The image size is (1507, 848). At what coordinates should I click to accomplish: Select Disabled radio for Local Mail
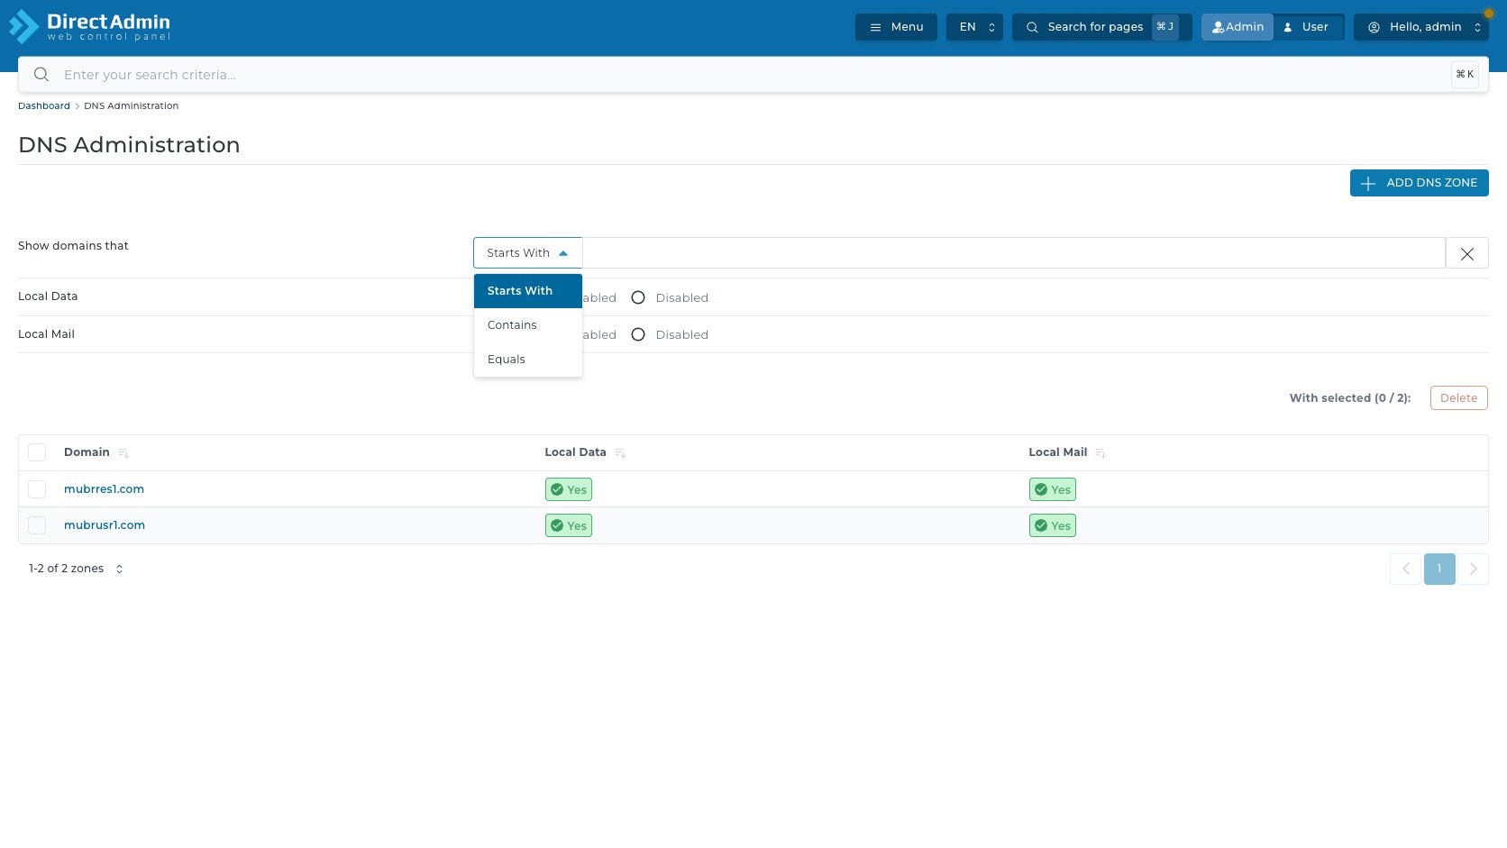(x=638, y=334)
